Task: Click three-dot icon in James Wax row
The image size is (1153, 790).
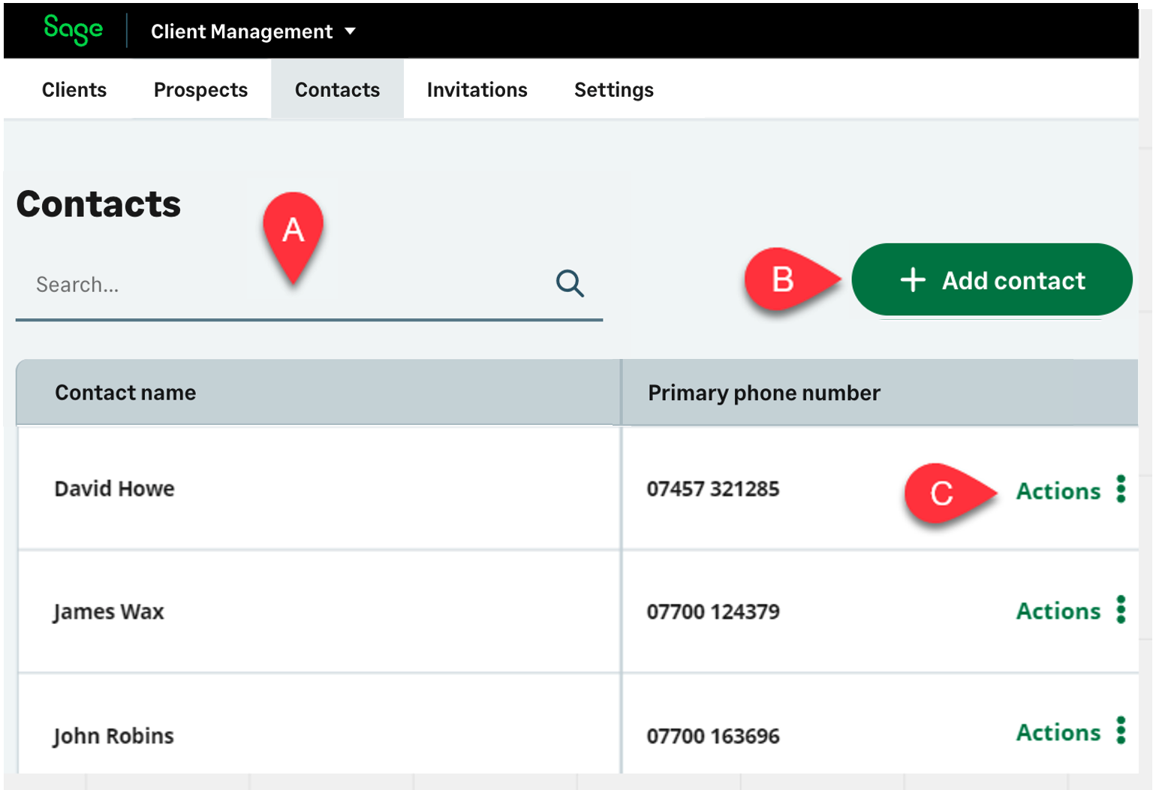Action: [x=1121, y=610]
